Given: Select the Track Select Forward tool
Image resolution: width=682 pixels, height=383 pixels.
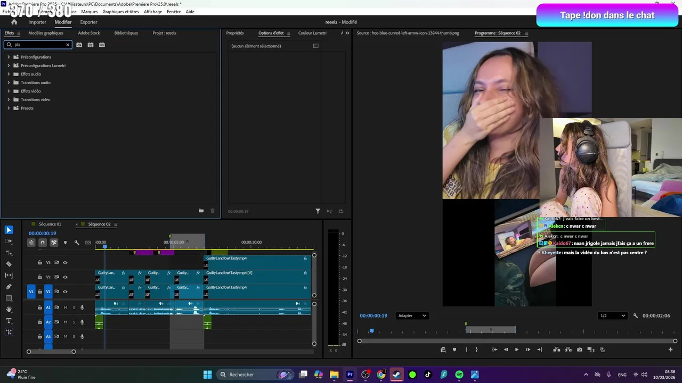Looking at the screenshot, I should click(x=9, y=242).
